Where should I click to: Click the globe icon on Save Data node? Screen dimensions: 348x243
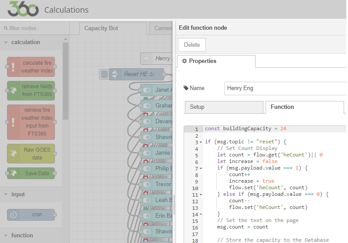13,173
